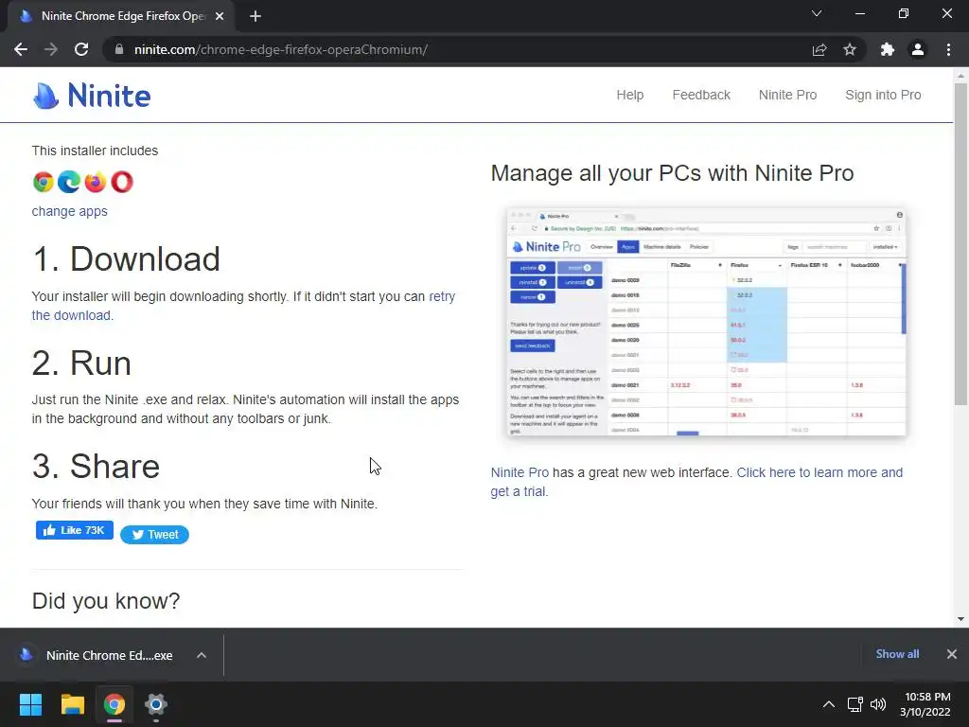Click the address bar URL
This screenshot has width=969, height=727.
click(280, 49)
